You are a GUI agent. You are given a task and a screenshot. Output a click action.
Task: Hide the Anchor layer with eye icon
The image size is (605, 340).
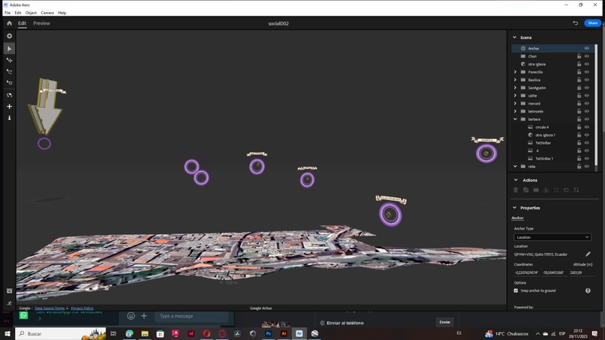pos(586,48)
